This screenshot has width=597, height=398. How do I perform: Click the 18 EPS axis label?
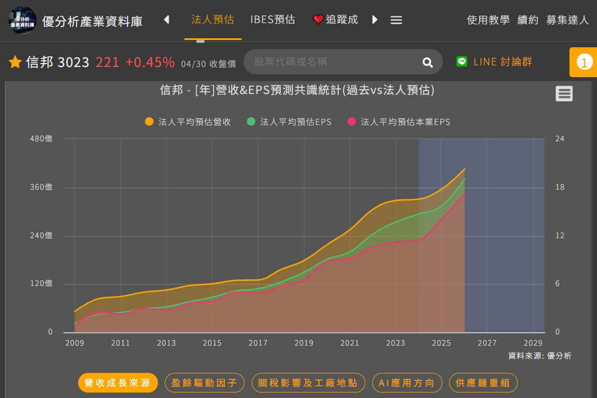(x=560, y=187)
